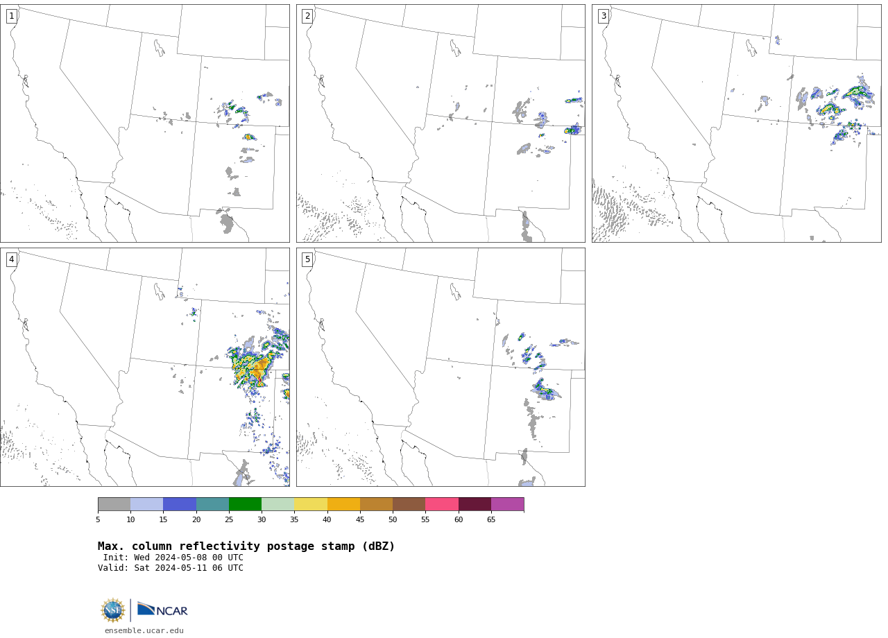Click the blue 15-20 dBZ swatch
Screen dimensions: 888x638
[x=180, y=504]
